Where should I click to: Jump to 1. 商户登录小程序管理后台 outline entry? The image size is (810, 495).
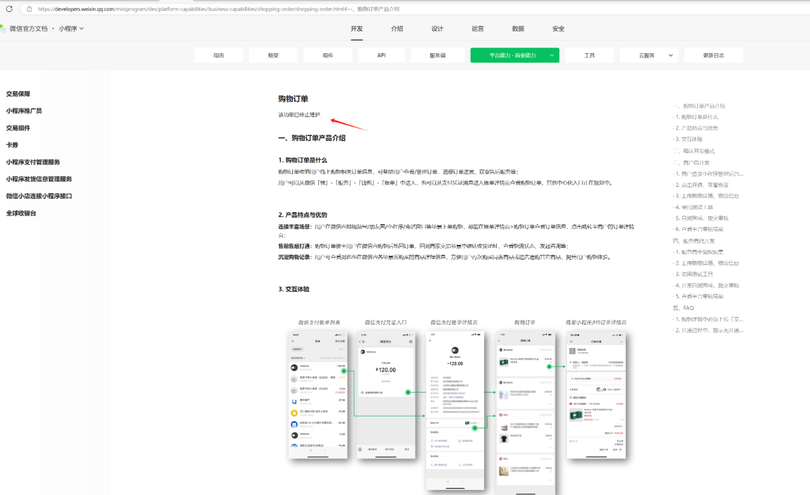coord(708,173)
